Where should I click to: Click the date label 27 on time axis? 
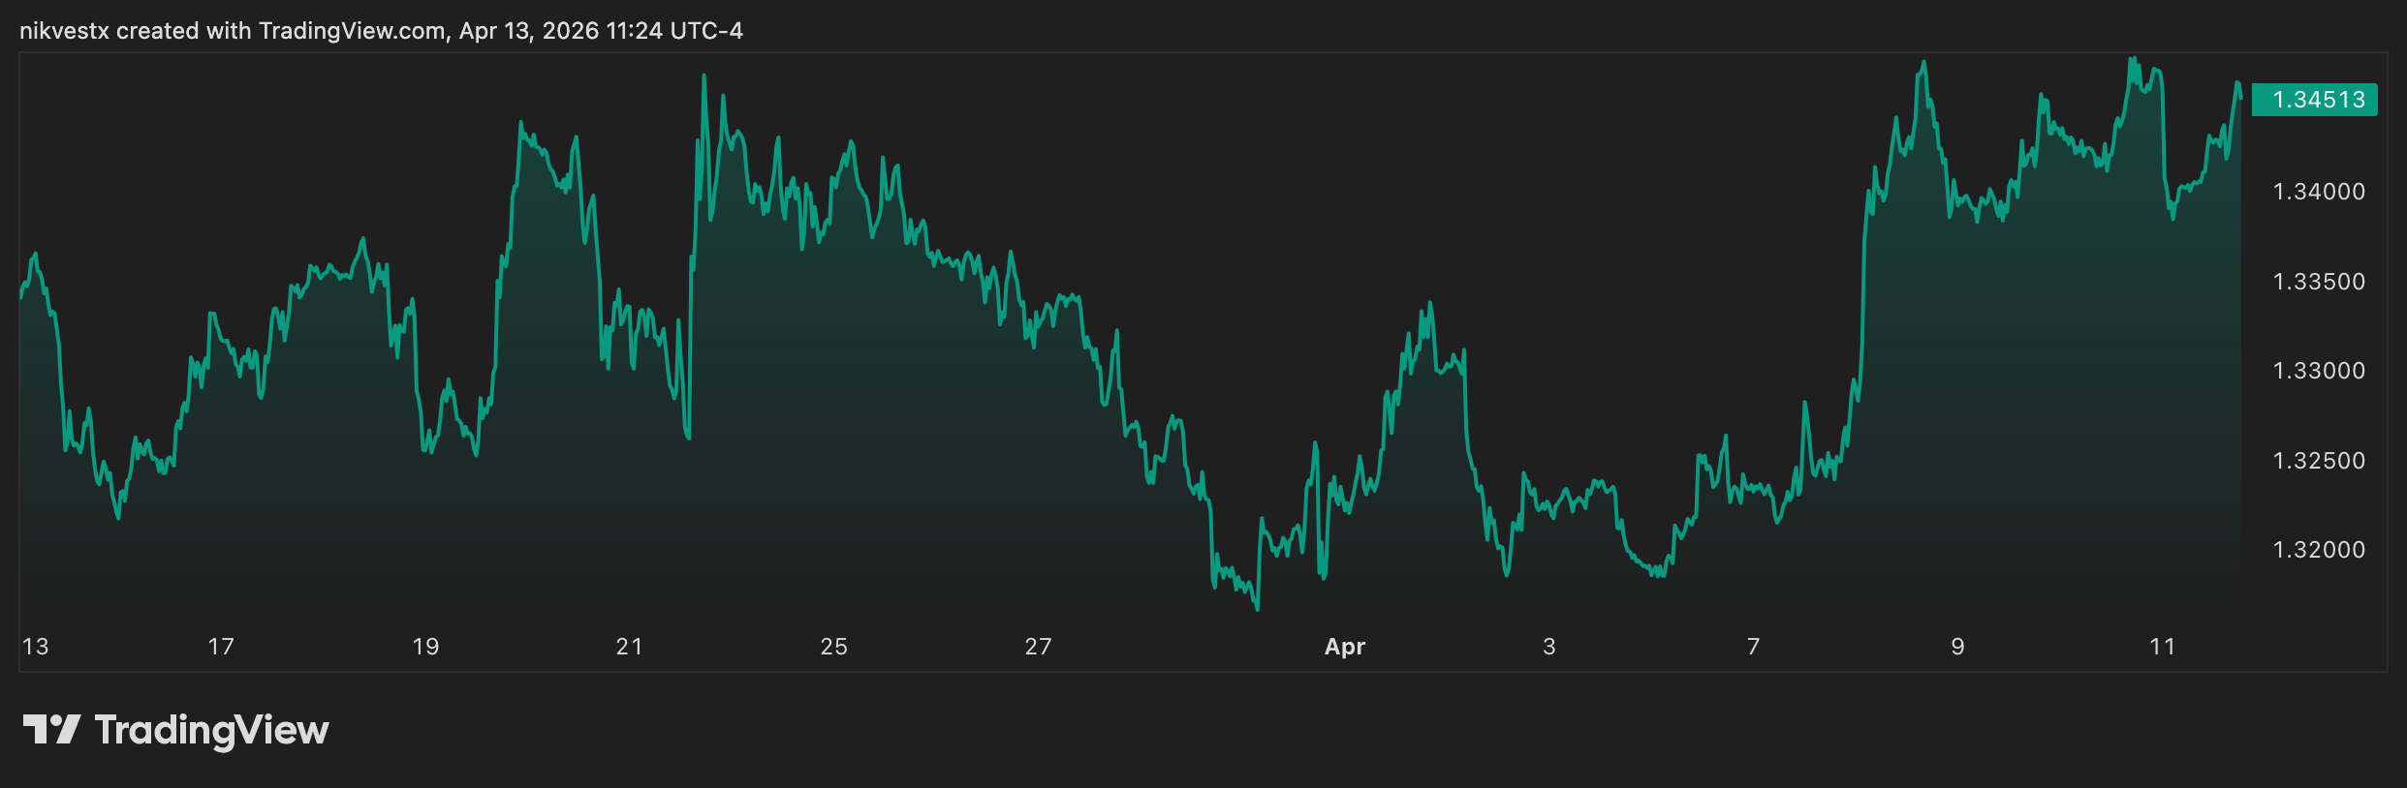pos(1039,647)
